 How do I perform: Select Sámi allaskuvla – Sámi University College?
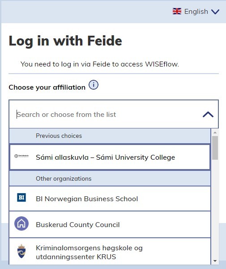point(110,157)
